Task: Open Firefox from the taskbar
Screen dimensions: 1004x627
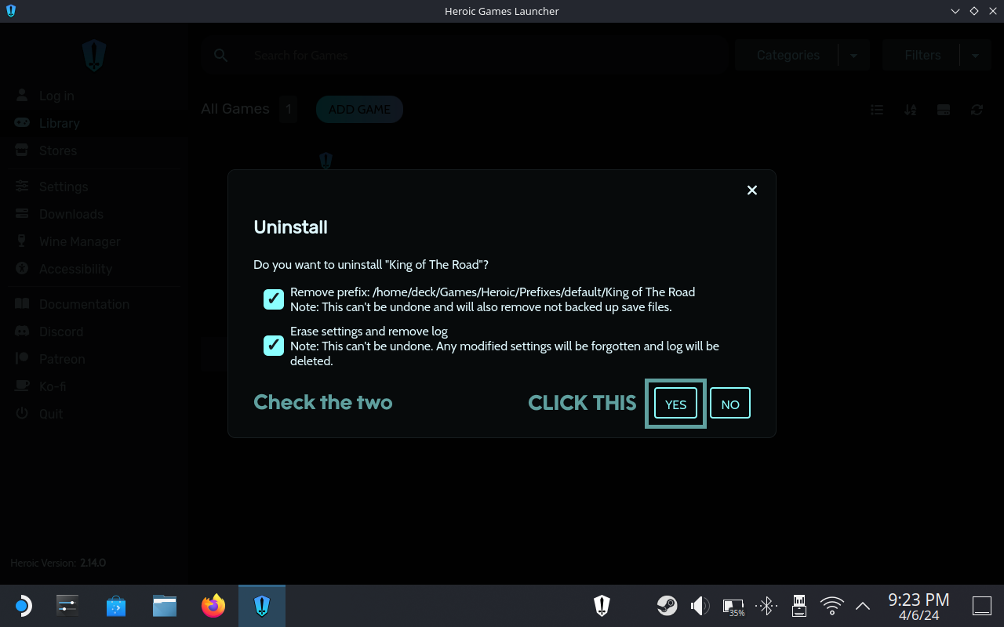Action: 213,606
